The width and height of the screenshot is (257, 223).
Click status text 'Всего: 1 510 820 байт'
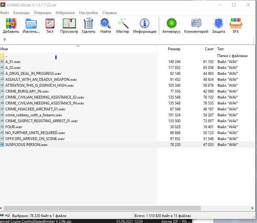coord(163,216)
